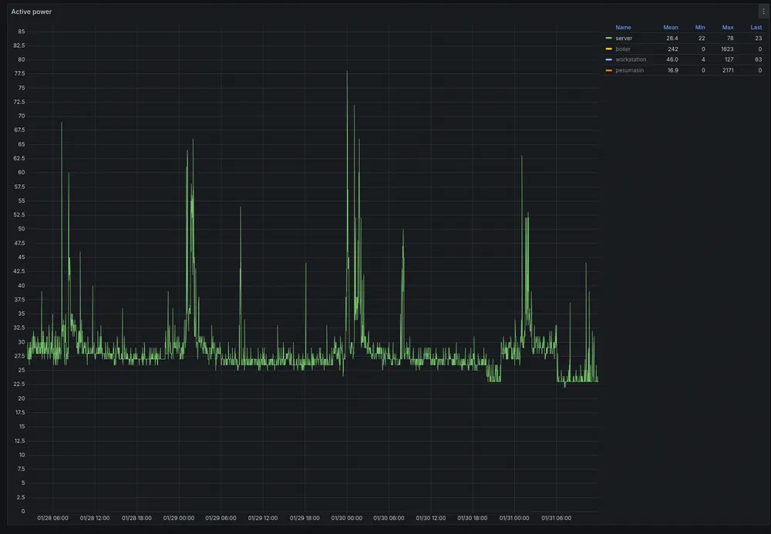Click boiler max value 1623
Viewport: 771px width, 534px height.
click(x=727, y=49)
